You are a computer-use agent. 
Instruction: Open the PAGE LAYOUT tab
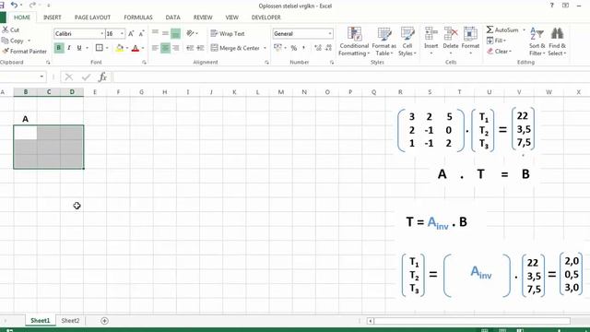coord(92,18)
